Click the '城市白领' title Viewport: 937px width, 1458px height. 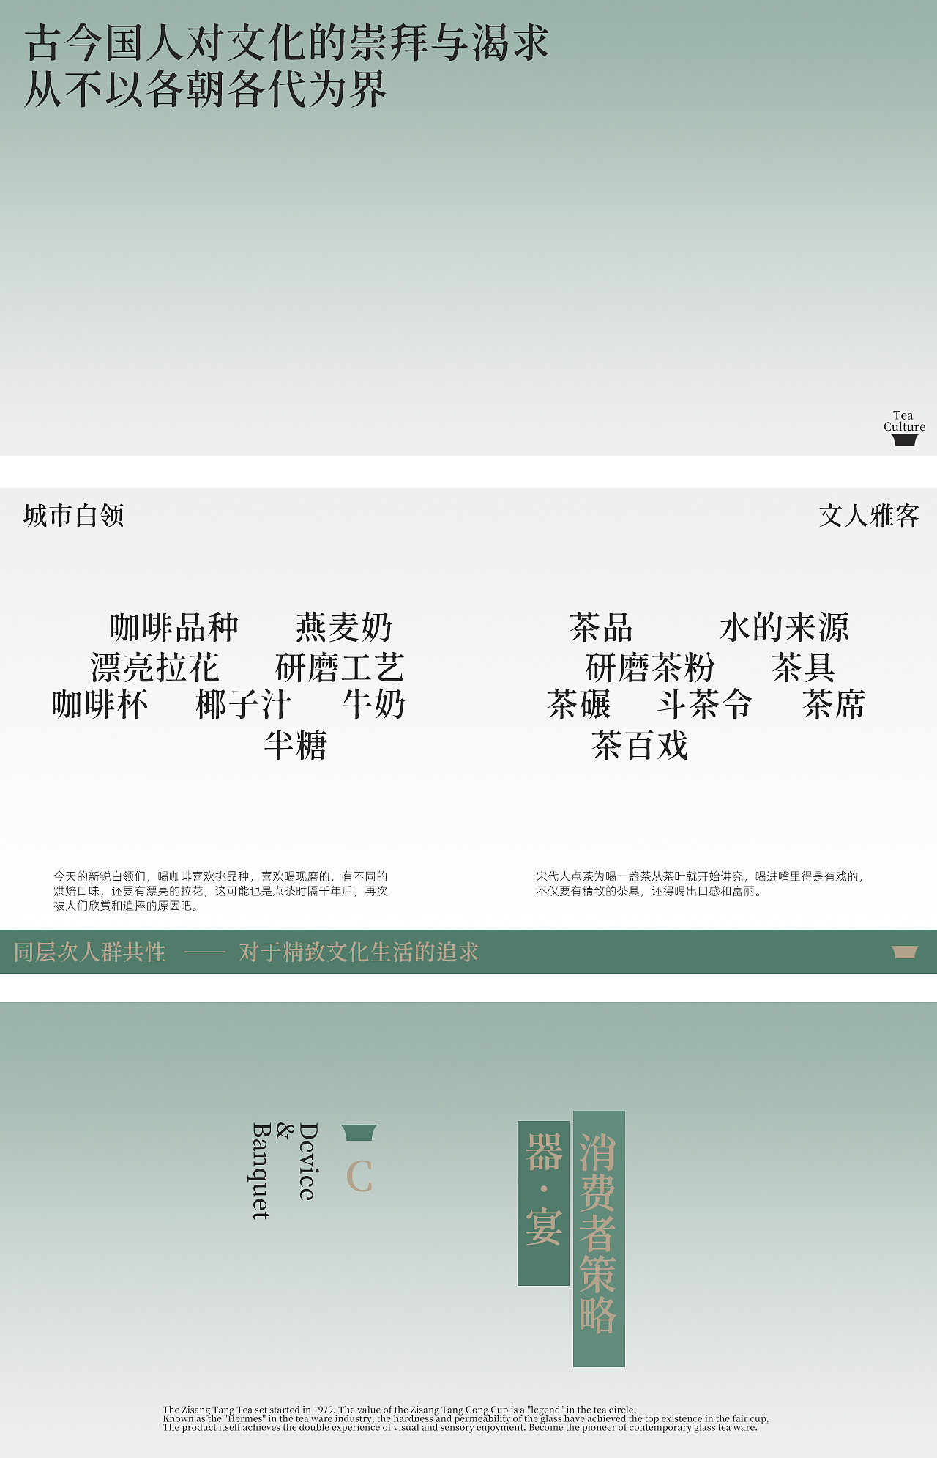[x=73, y=516]
